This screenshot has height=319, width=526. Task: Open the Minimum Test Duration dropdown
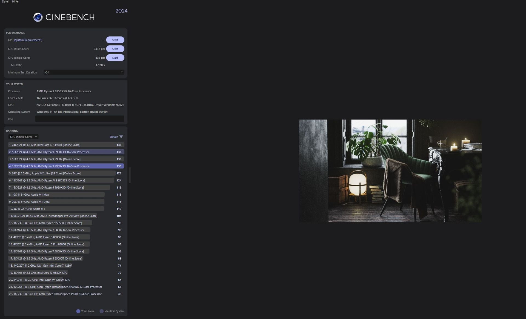[x=84, y=72]
